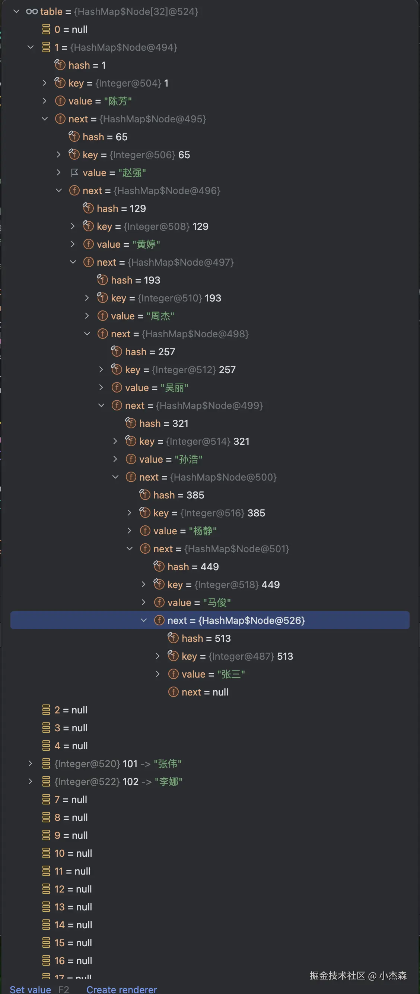420x994 pixels.
Task: Click the element icon for entry 102 -> "李娜"
Action: 46,781
